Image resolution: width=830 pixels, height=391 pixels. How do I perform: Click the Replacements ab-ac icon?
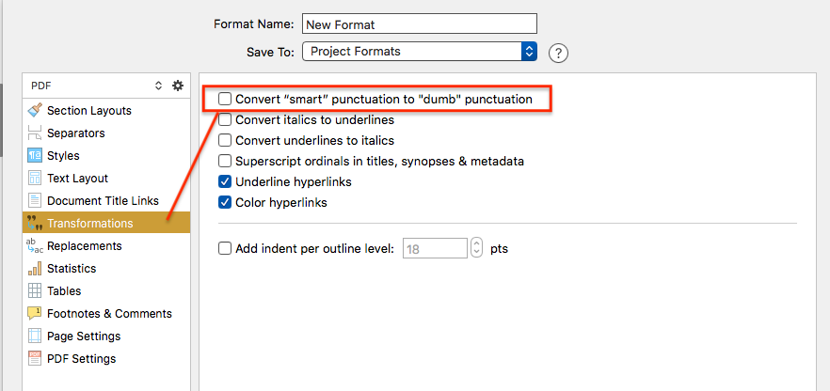coord(35,245)
